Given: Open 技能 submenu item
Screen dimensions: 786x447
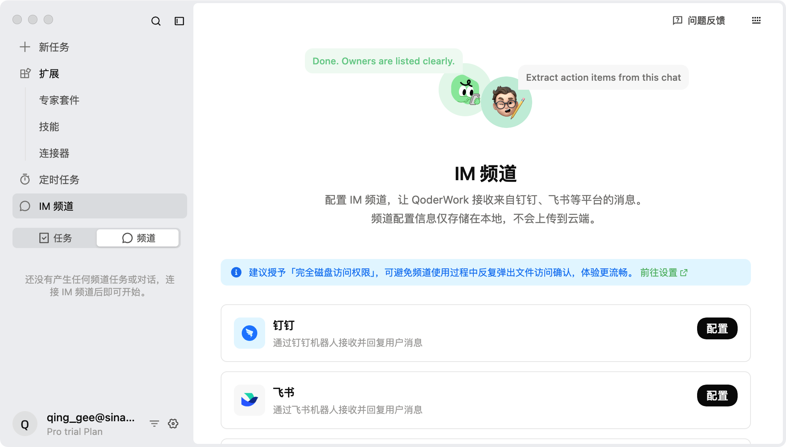Looking at the screenshot, I should click(x=49, y=127).
